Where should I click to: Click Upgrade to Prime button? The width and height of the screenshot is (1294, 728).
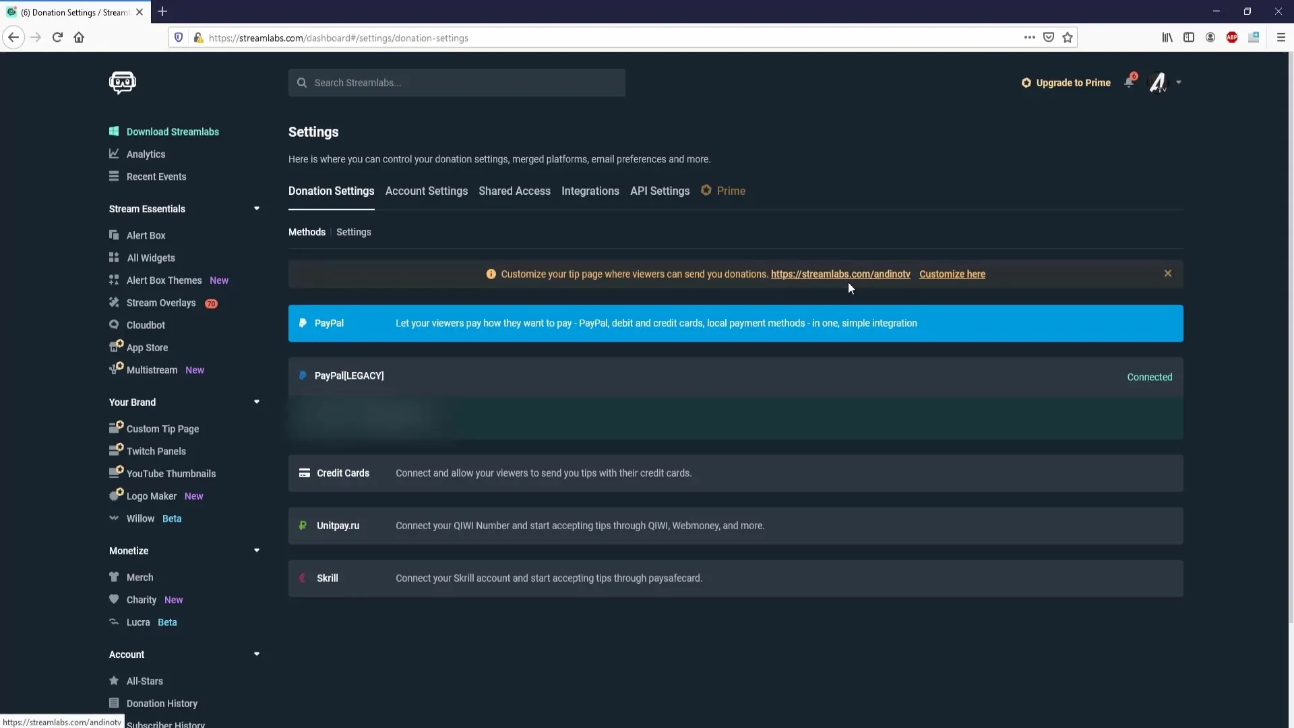point(1066,83)
